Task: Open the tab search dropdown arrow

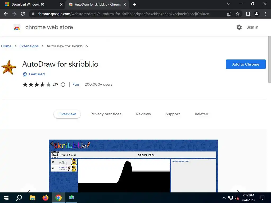Action: coord(228,4)
